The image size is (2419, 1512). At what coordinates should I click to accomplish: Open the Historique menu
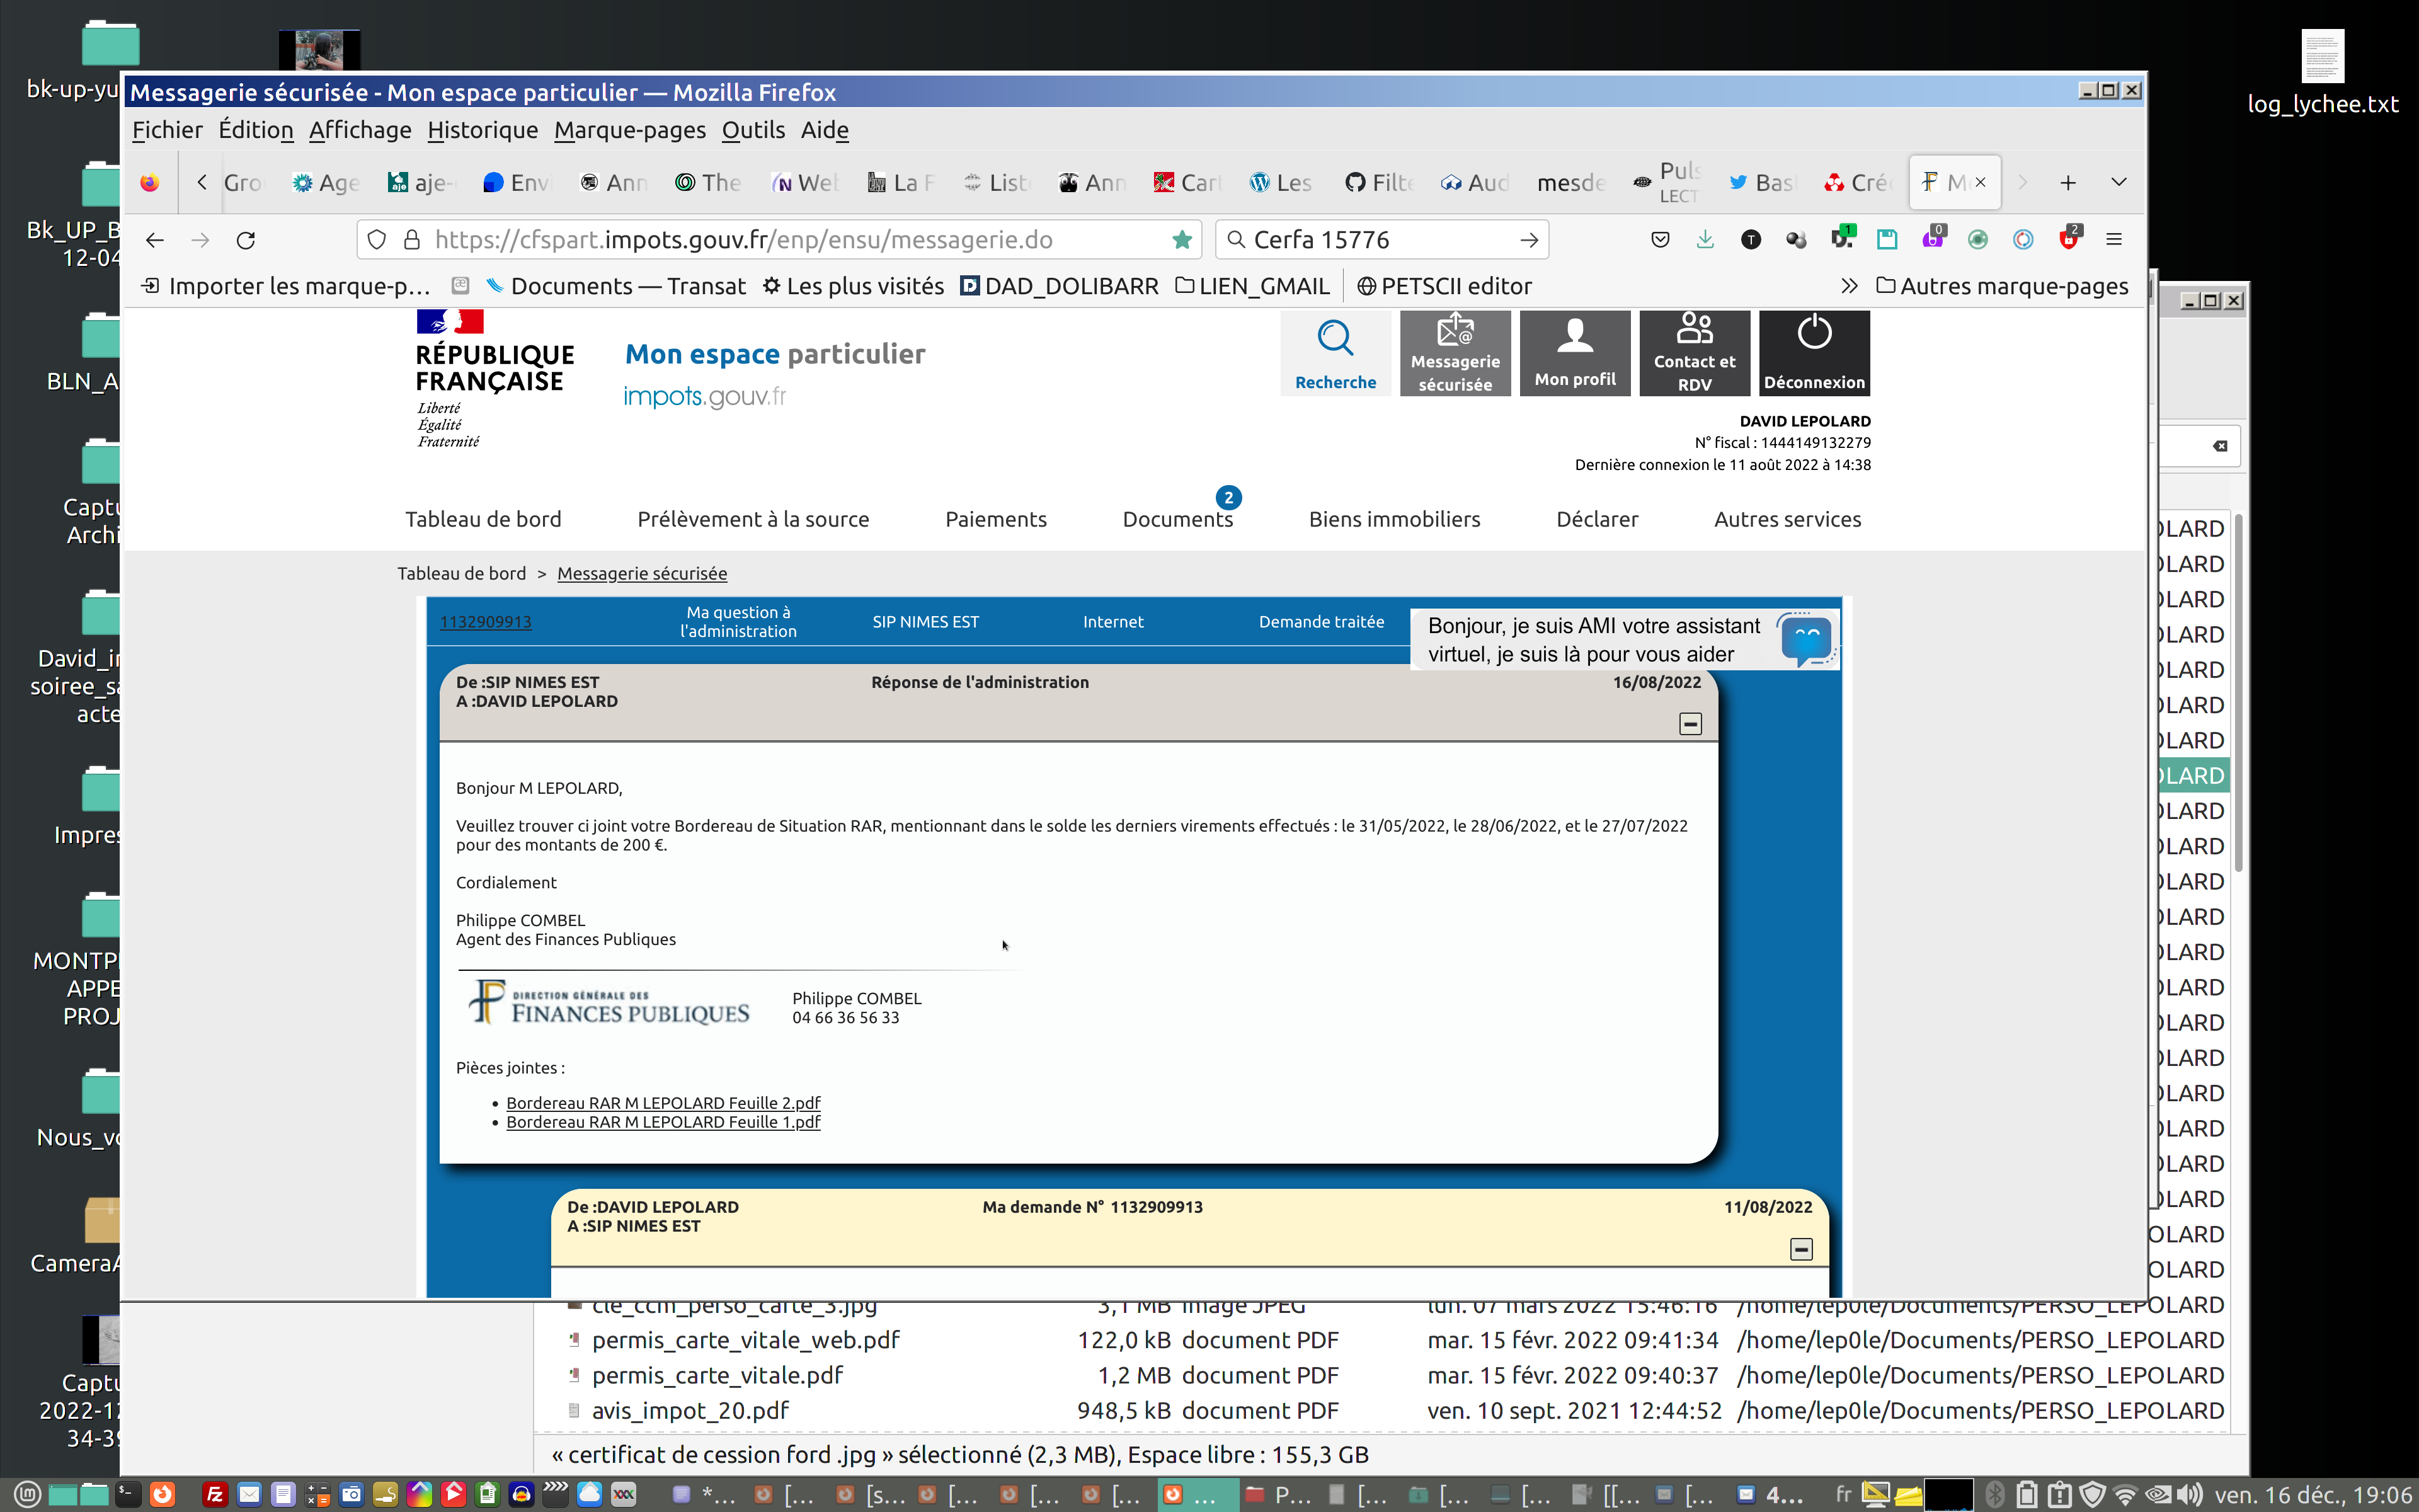coord(482,130)
